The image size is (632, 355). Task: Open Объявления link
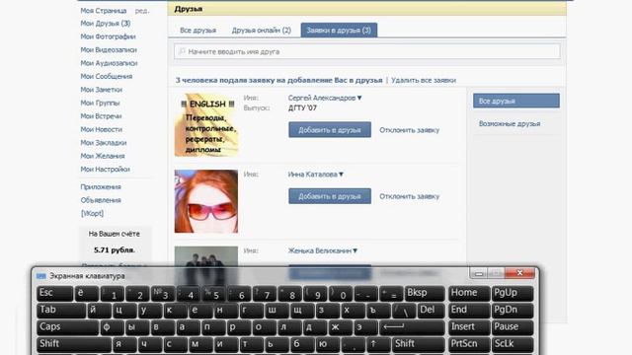click(101, 200)
